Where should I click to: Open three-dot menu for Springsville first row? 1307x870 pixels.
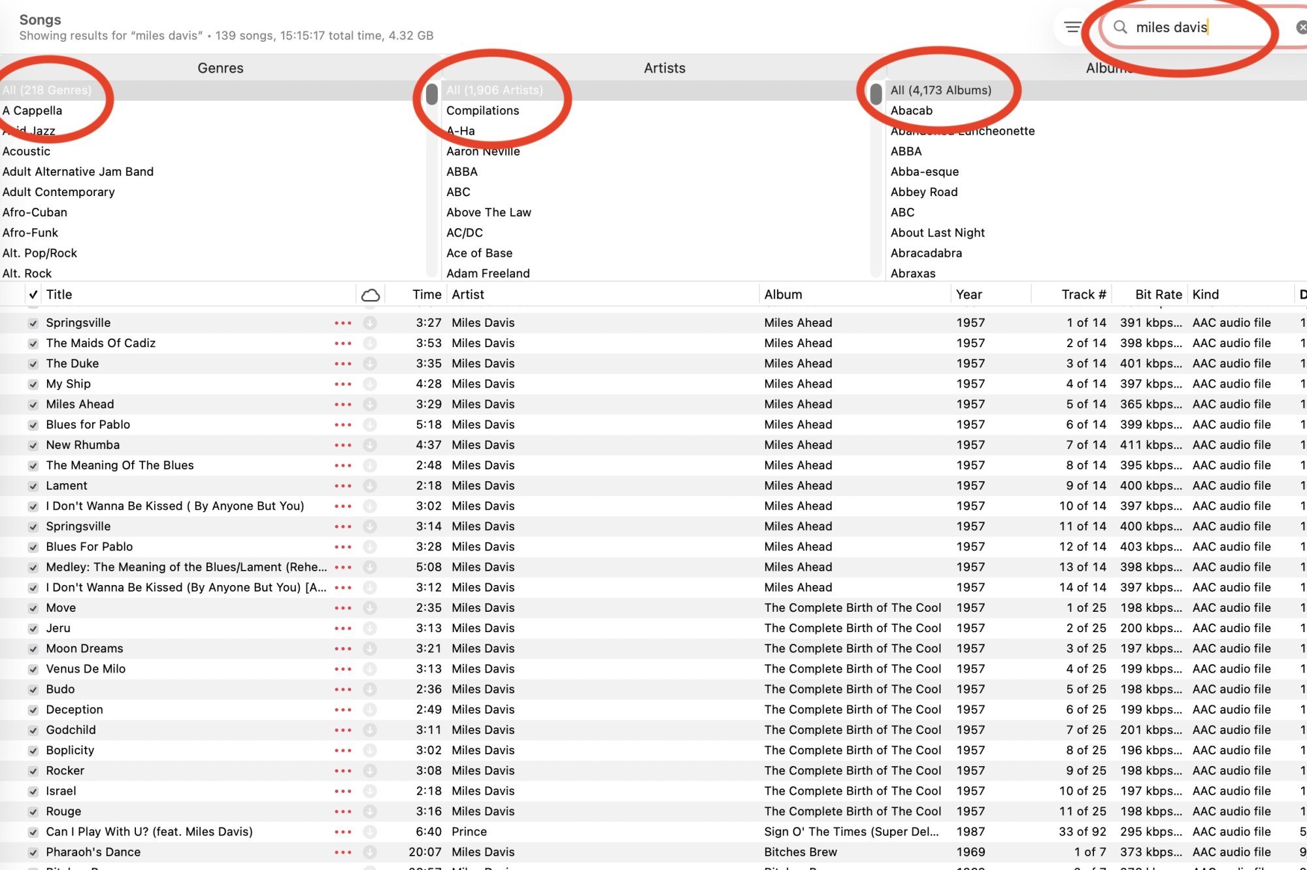pos(343,323)
